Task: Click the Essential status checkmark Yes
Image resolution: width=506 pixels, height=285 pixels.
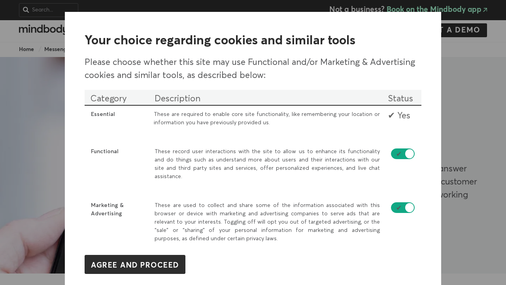Action: tap(399, 116)
